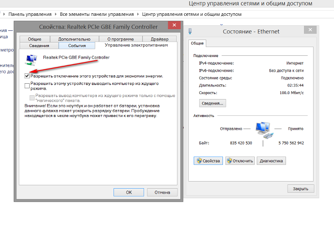Open the Сведения tab in Realtek properties
This screenshot has height=234, width=334.
click(x=39, y=45)
